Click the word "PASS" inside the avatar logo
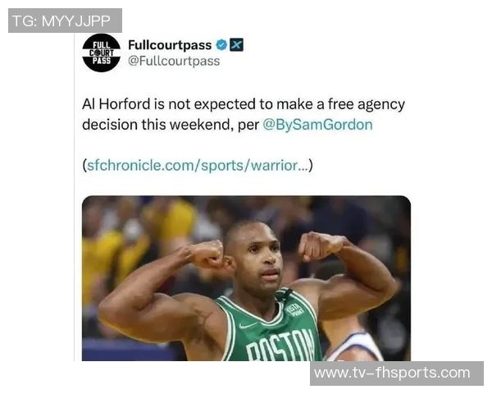Viewport: 492px width, 394px height. (x=102, y=61)
